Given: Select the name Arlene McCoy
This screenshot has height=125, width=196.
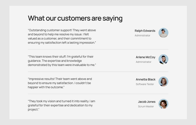Looking at the screenshot, I should (146, 57).
